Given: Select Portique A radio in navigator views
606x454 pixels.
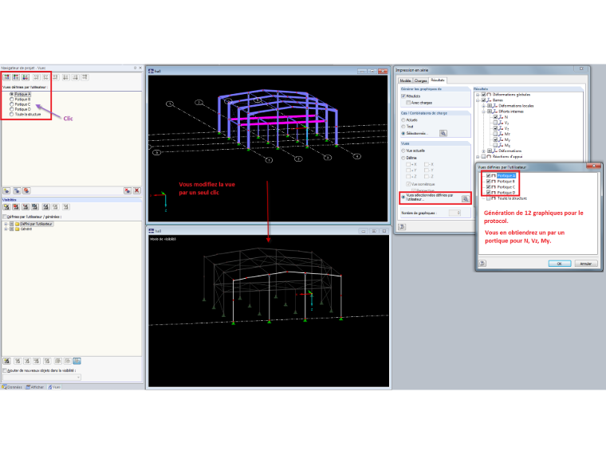Looking at the screenshot, I should pyautogui.click(x=12, y=94).
